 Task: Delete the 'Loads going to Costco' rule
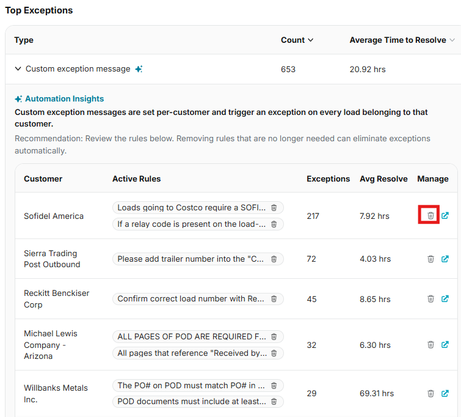[274, 208]
